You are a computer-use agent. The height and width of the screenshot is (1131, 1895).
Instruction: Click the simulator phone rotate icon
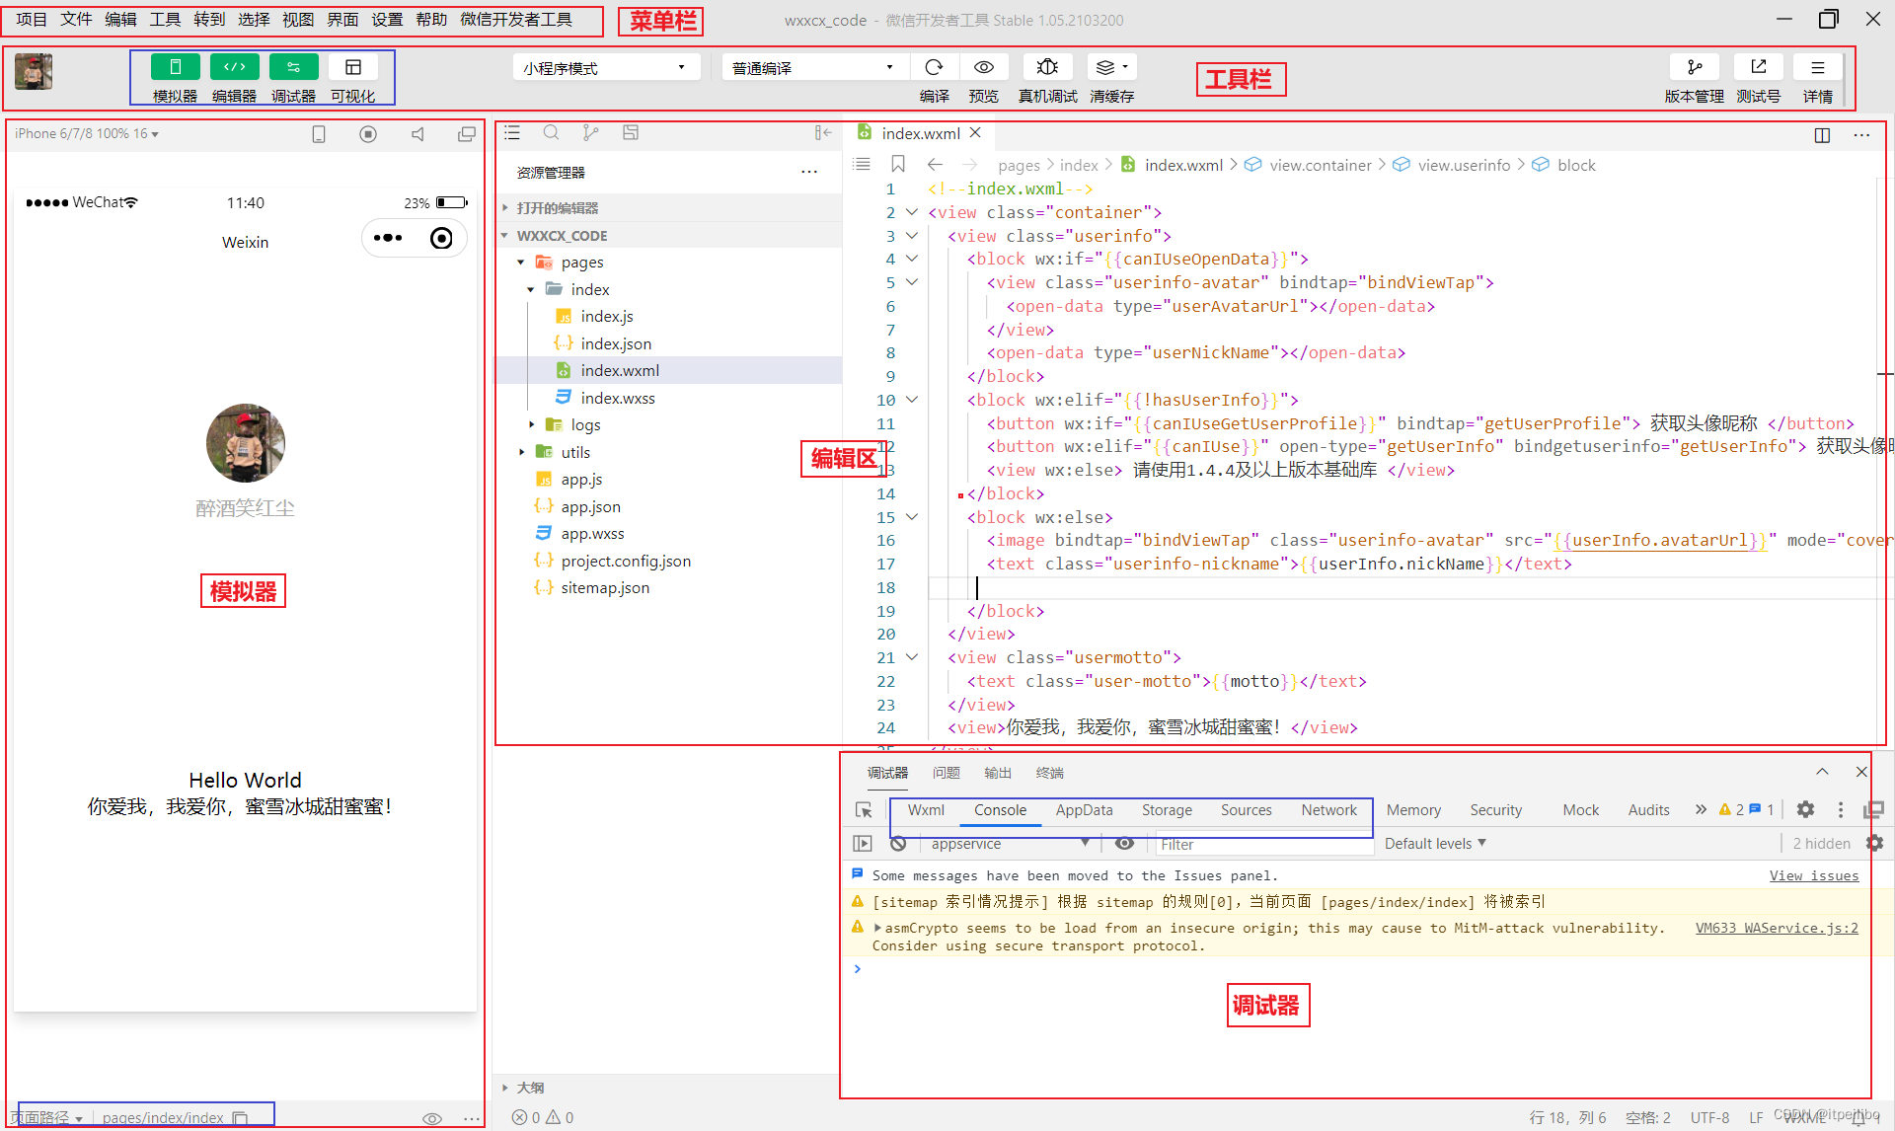pos(319,134)
